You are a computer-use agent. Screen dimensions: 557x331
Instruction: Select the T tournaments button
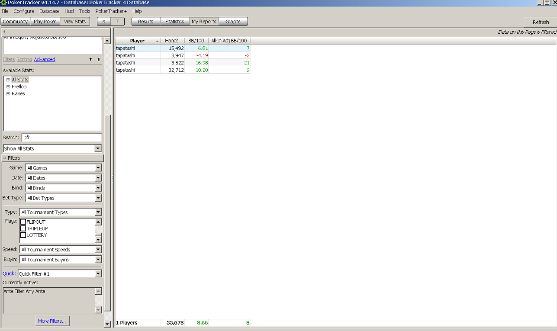click(118, 22)
